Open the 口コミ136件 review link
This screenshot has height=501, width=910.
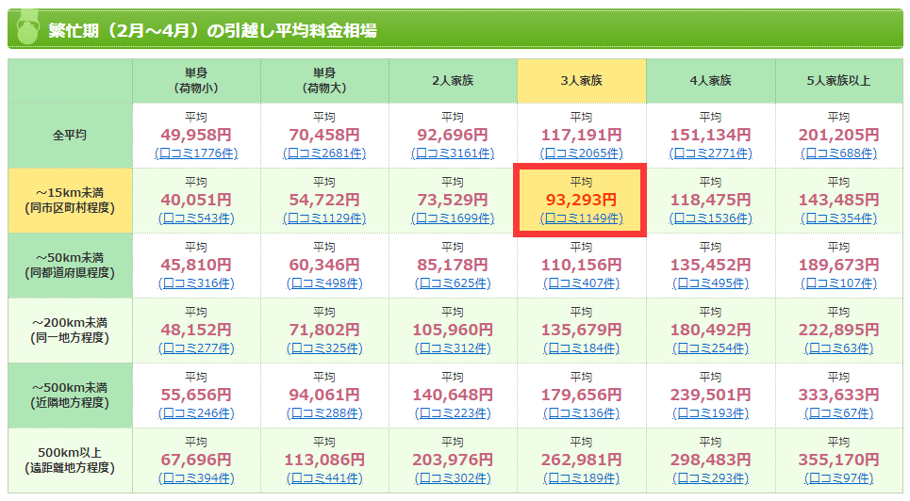(582, 412)
